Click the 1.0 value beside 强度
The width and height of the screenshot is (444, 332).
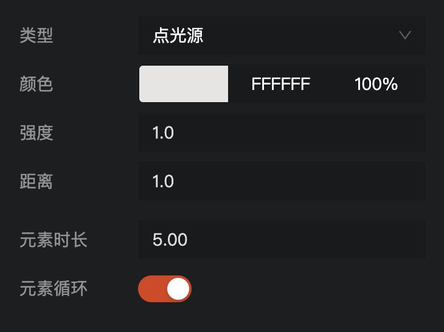coord(163,133)
